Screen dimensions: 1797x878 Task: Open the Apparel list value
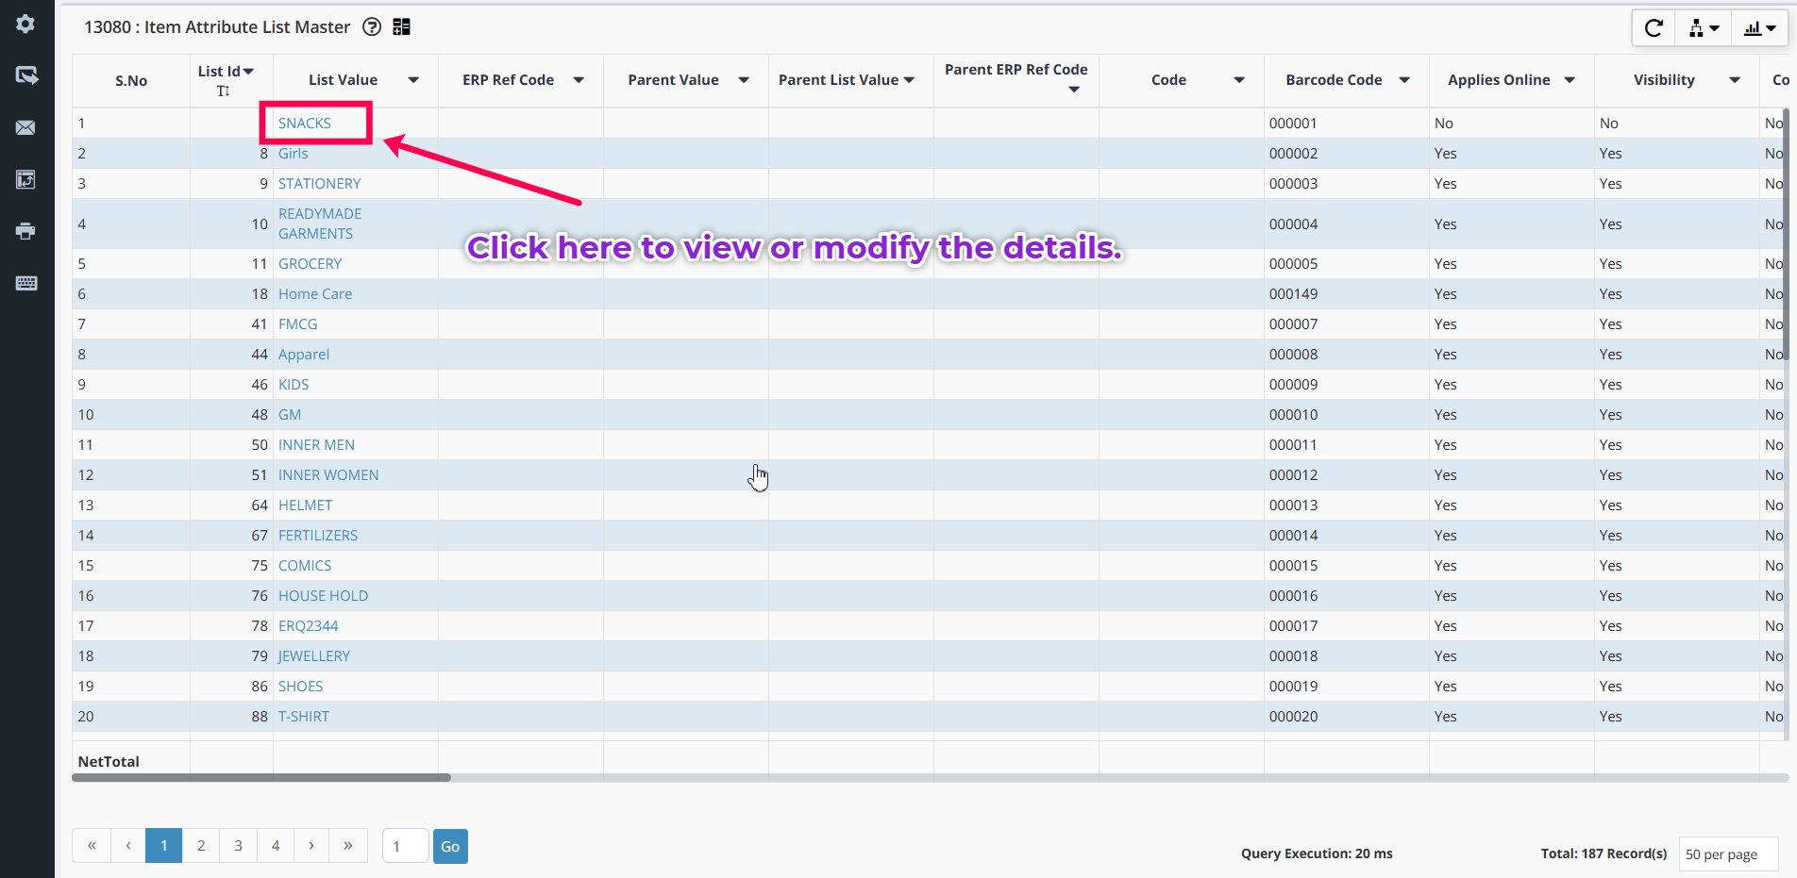tap(304, 355)
